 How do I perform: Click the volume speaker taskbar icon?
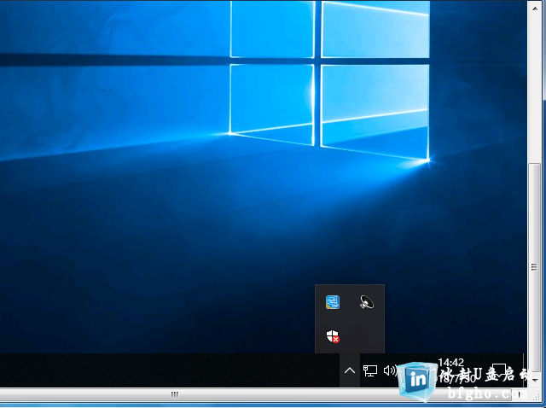(x=390, y=370)
